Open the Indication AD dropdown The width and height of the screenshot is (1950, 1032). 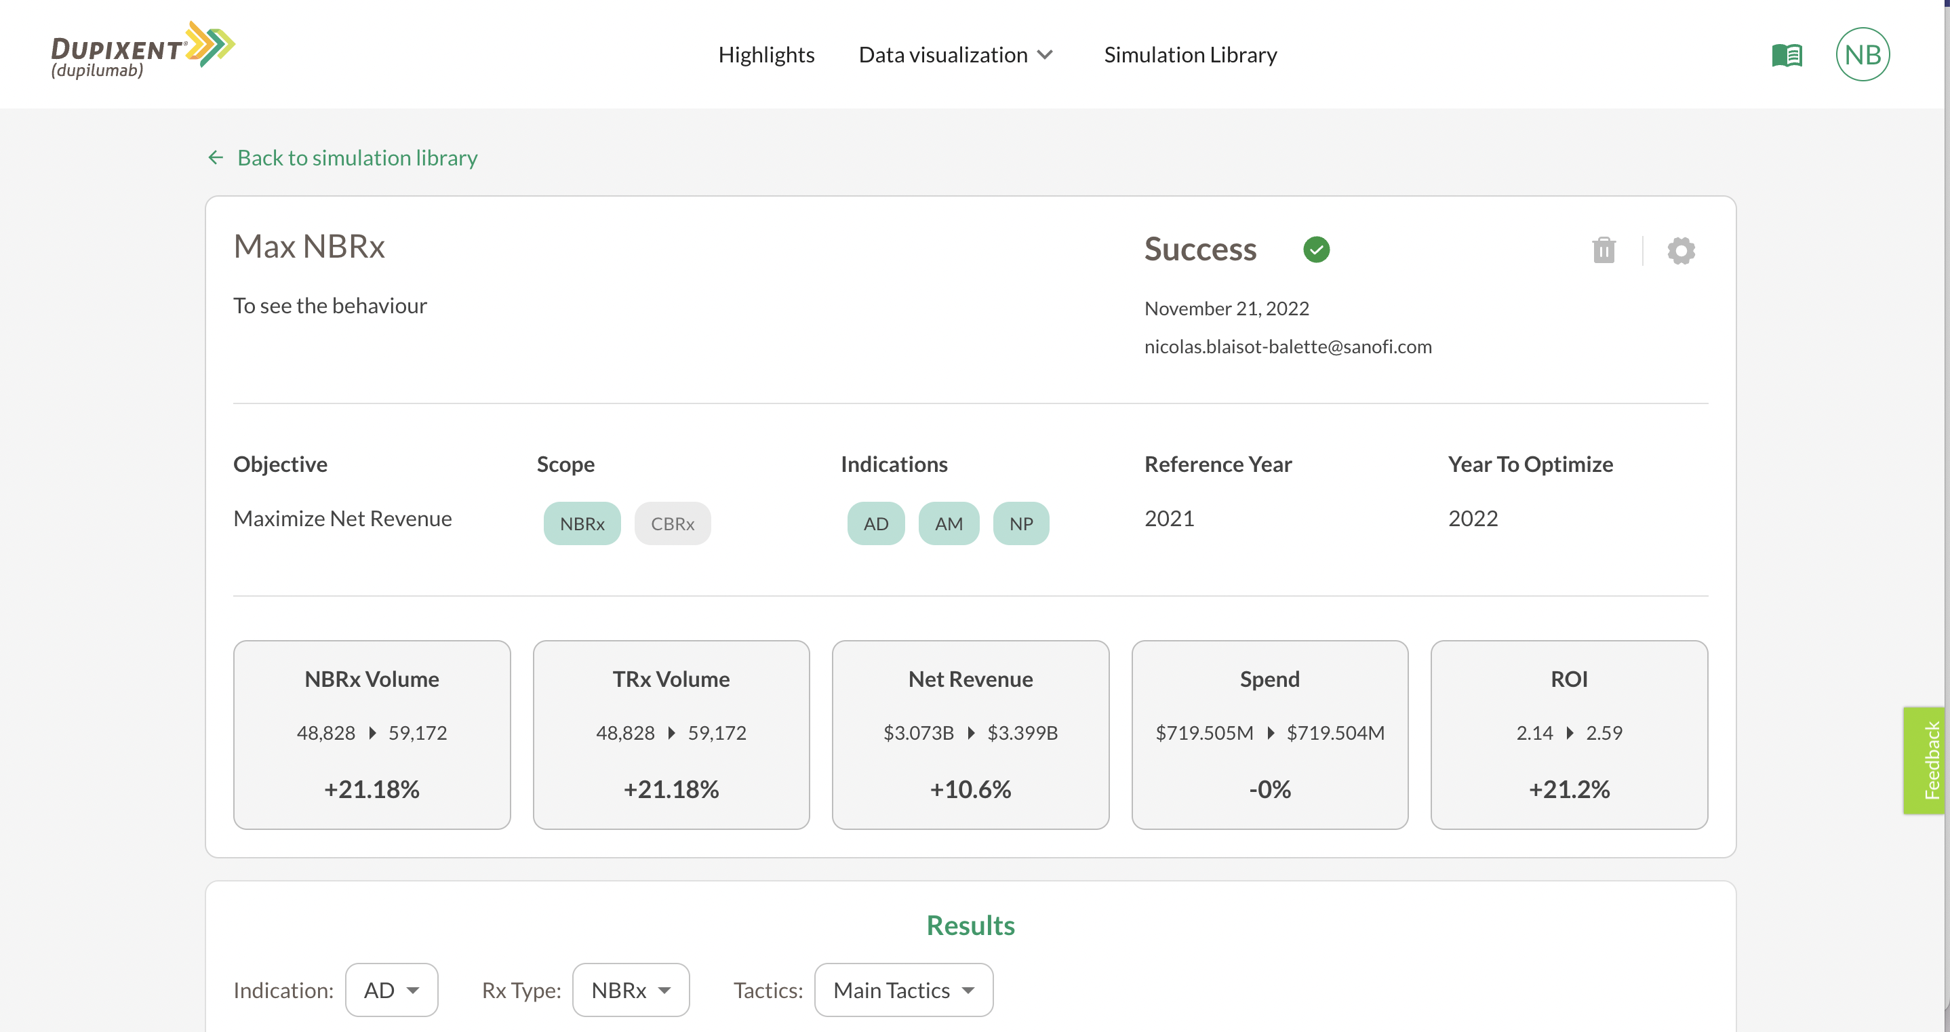coord(391,989)
